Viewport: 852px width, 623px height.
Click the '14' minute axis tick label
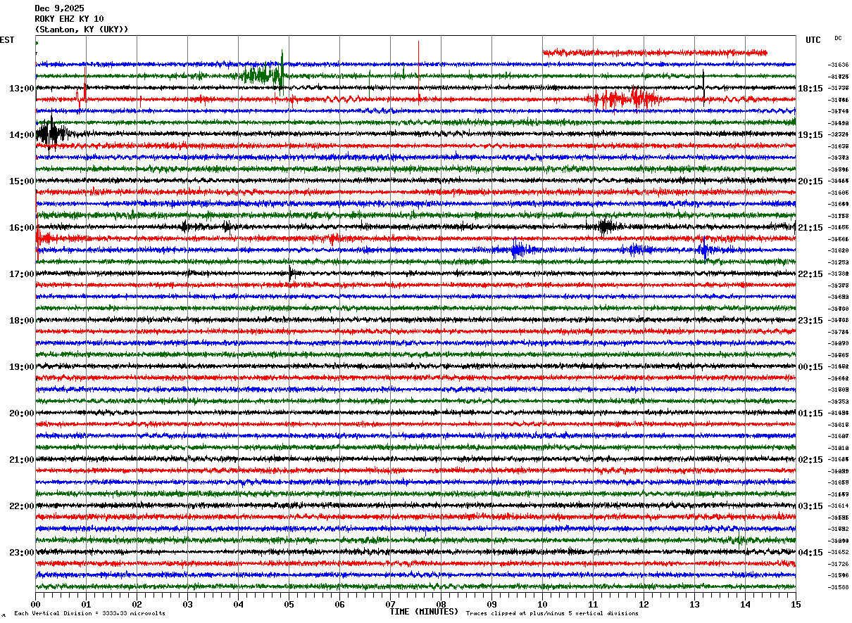tap(745, 604)
